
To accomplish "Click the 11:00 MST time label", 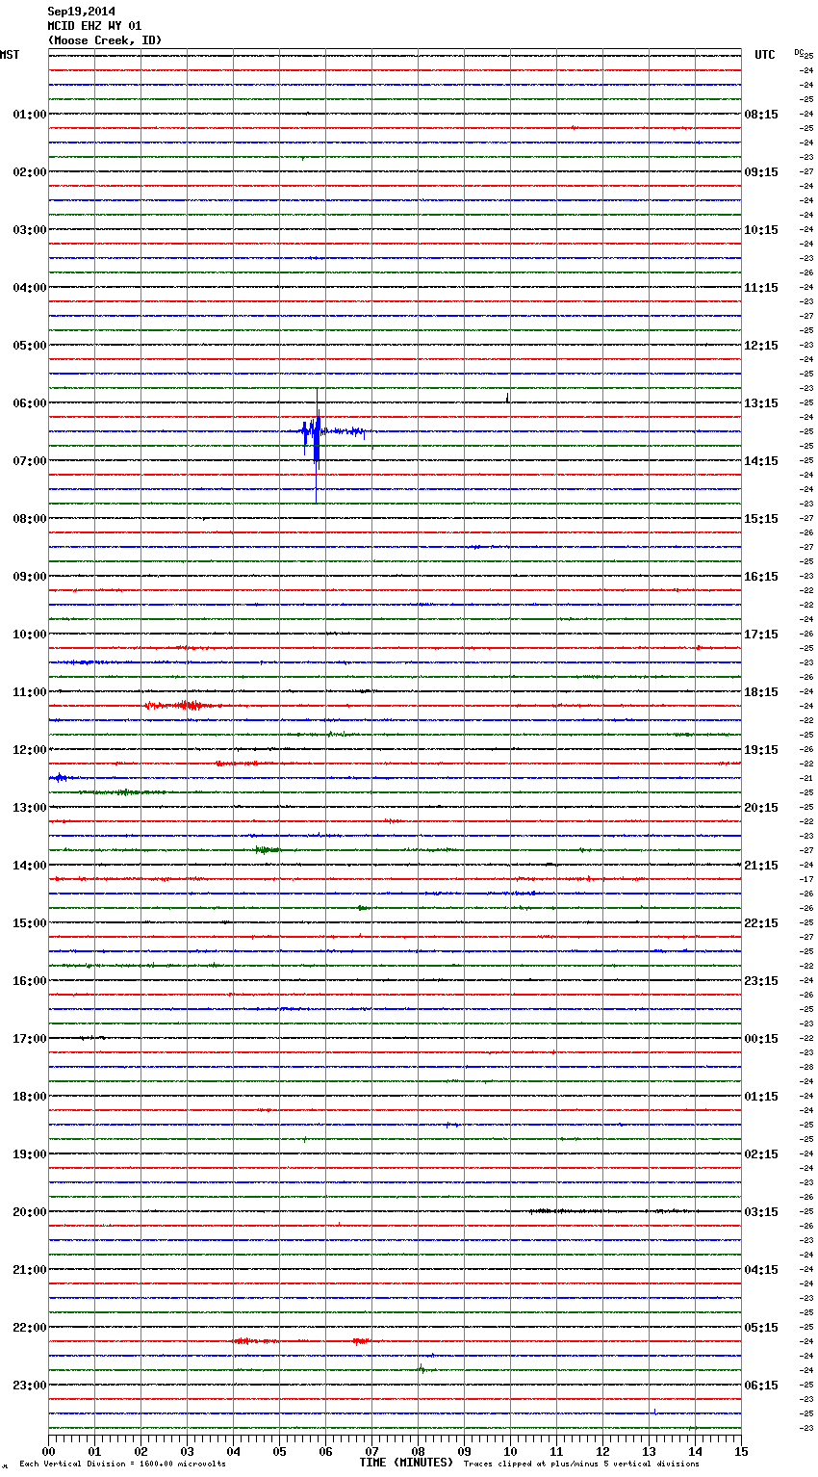I will coord(29,692).
